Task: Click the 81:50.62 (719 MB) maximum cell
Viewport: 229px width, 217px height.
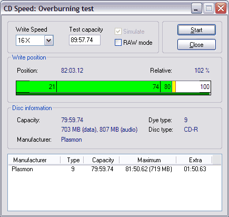Action: click(148, 169)
